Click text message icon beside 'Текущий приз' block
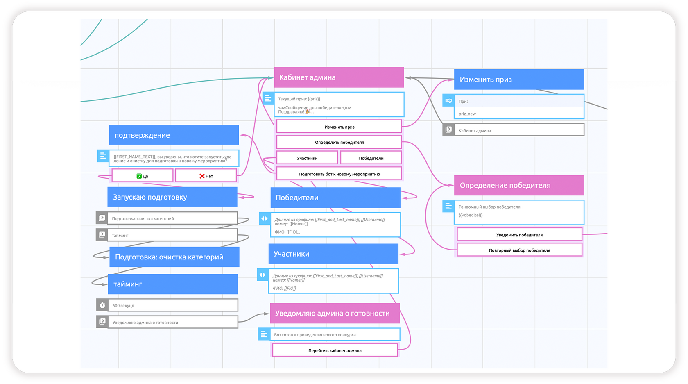Viewport: 688px width, 384px height. (268, 98)
